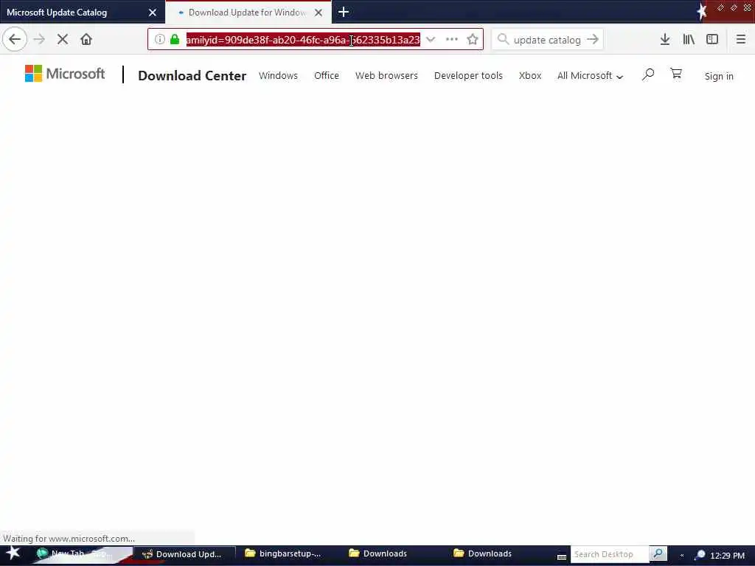The height and width of the screenshot is (566, 755).
Task: Open the Windows menu item
Action: coord(278,76)
